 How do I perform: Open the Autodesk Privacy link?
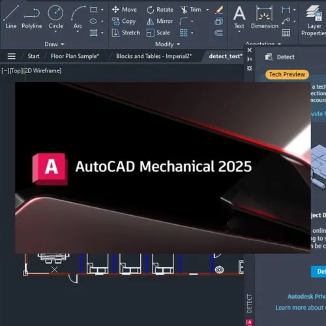coord(306,297)
